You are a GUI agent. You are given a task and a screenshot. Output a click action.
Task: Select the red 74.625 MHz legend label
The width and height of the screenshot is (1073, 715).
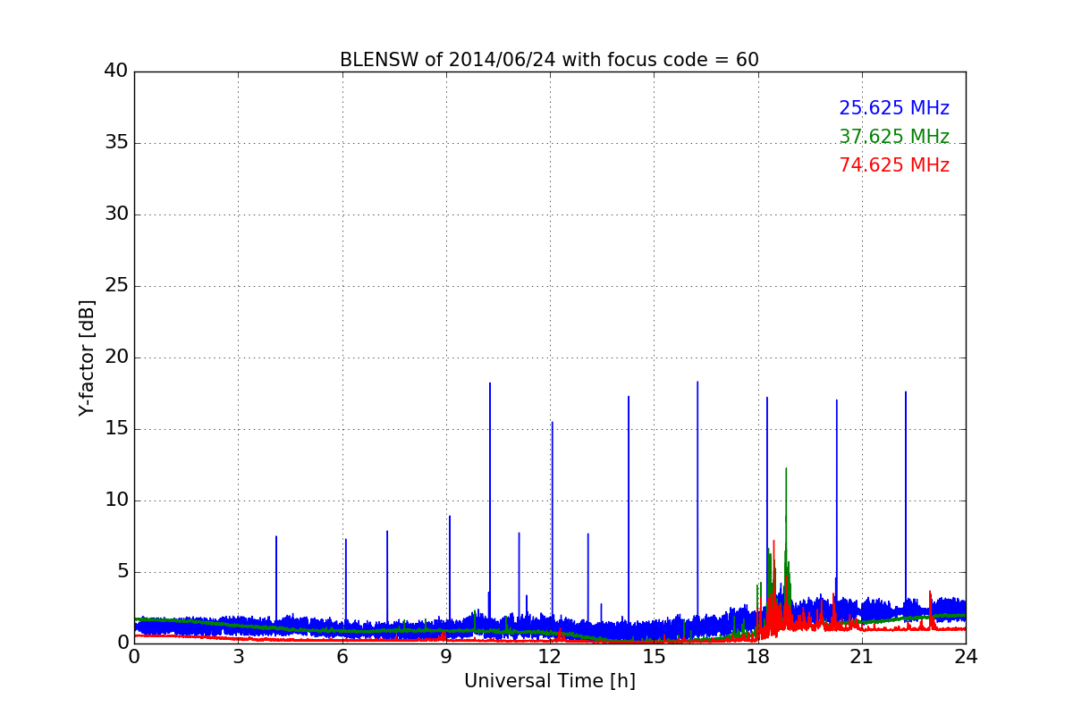pyautogui.click(x=894, y=165)
